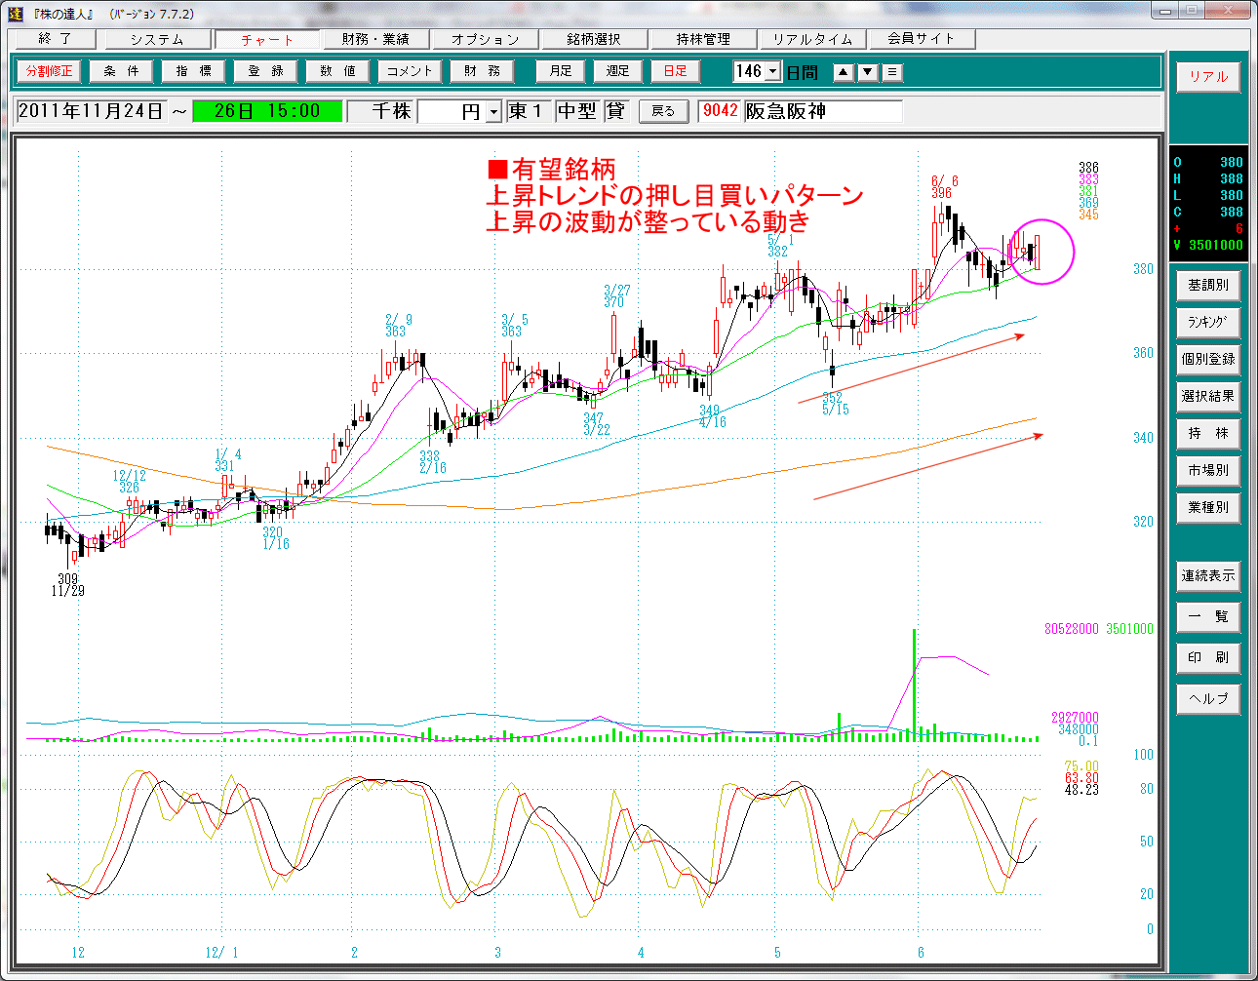1258x981 pixels.
Task: Open the 終了 menu
Action: 55,39
